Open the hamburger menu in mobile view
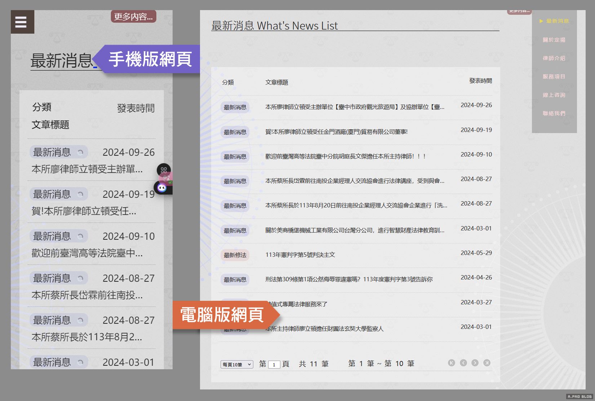 pos(21,22)
